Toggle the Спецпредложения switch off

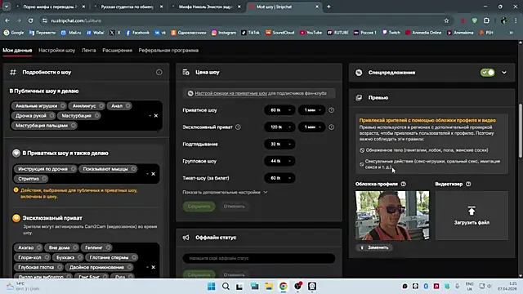click(x=487, y=73)
